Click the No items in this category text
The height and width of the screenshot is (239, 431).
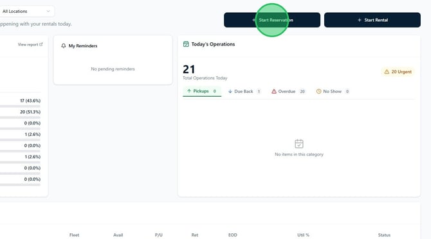[299, 154]
